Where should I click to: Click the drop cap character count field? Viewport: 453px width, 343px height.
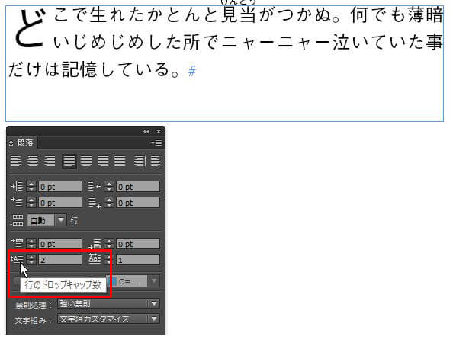[138, 260]
